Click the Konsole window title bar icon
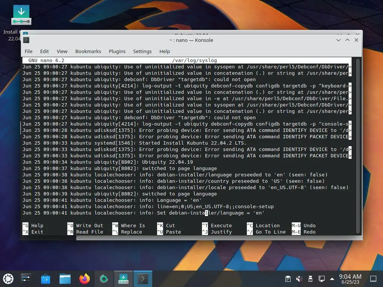Image resolution: width=383 pixels, height=287 pixels. point(26,40)
